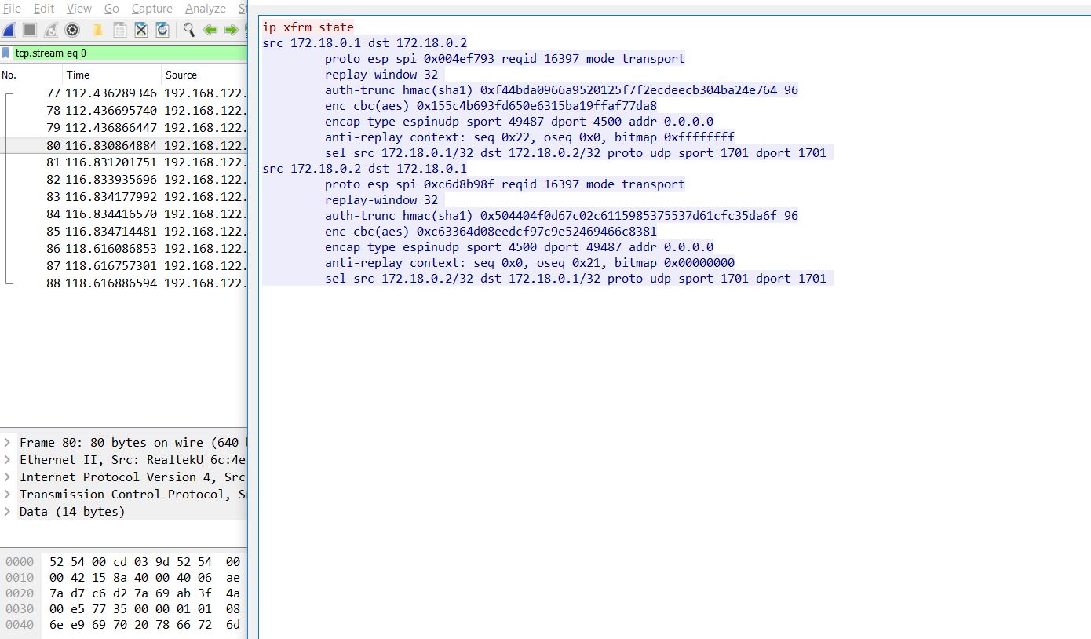Select packet number 83 row
Viewport: 1091px width, 639px height.
(x=123, y=197)
